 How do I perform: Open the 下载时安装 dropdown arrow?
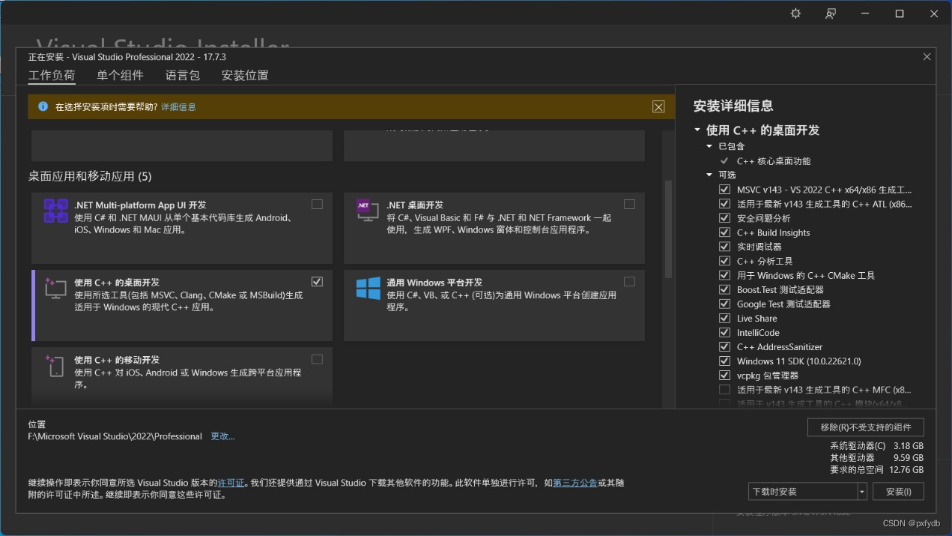862,492
